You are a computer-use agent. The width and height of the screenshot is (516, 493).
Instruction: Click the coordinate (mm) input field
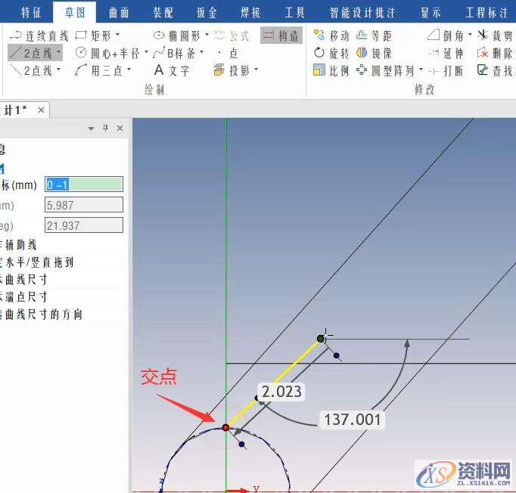click(84, 184)
